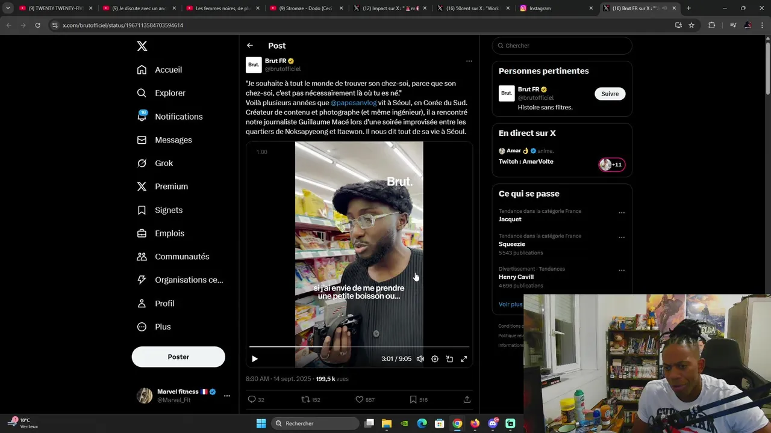Click the Communautés people icon

142,257
